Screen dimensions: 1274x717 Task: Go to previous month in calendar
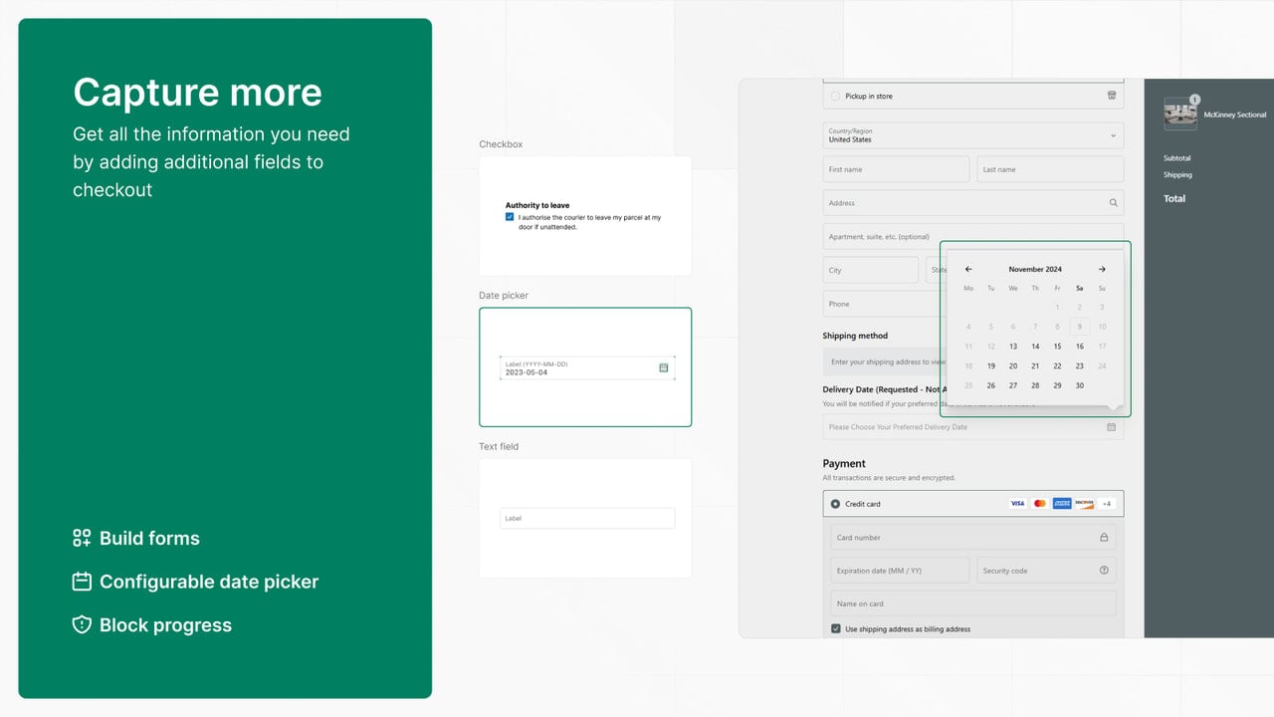click(x=968, y=269)
